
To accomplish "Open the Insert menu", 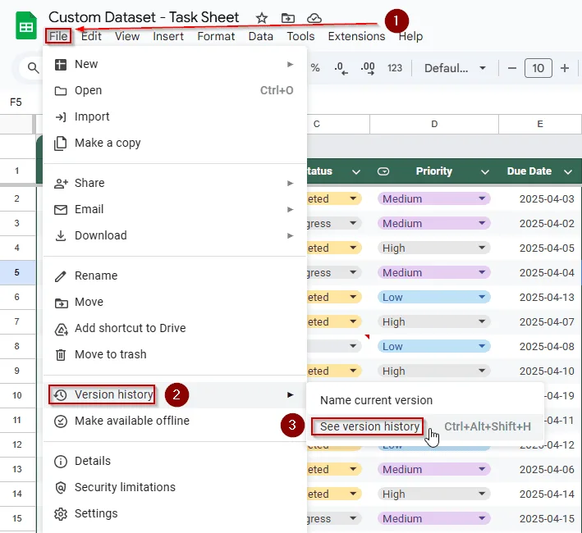I will pyautogui.click(x=168, y=36).
